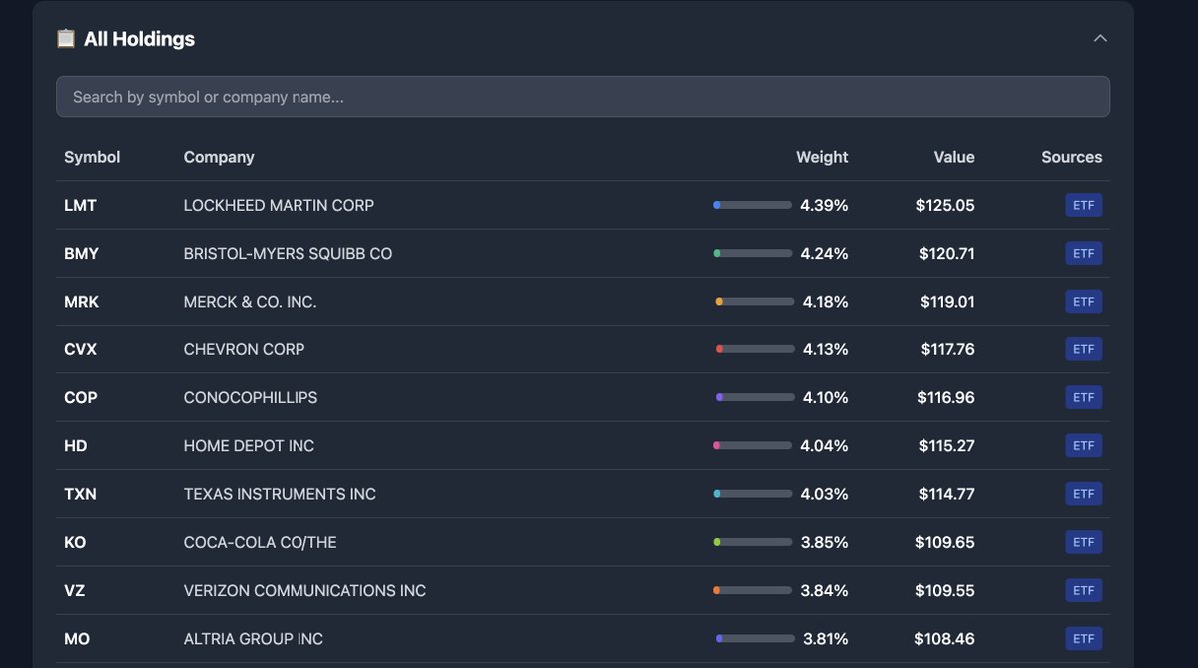Collapse the All Holdings panel
1198x668 pixels.
click(x=1099, y=37)
